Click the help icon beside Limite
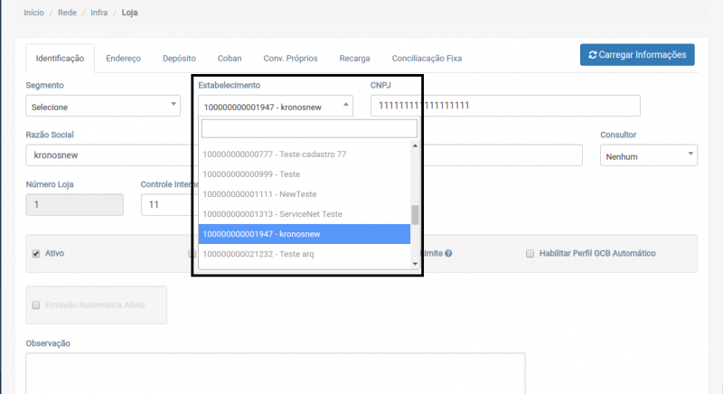Viewport: 723px width, 394px height. (448, 254)
